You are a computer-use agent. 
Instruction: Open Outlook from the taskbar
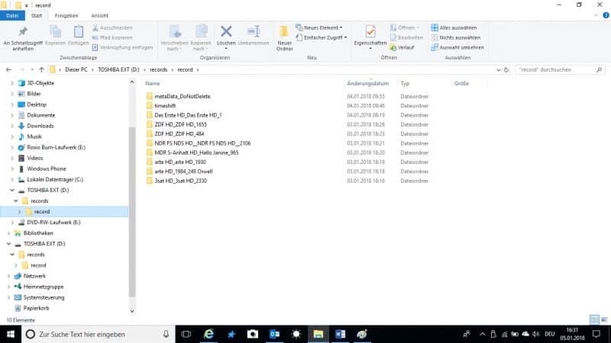[x=274, y=334]
